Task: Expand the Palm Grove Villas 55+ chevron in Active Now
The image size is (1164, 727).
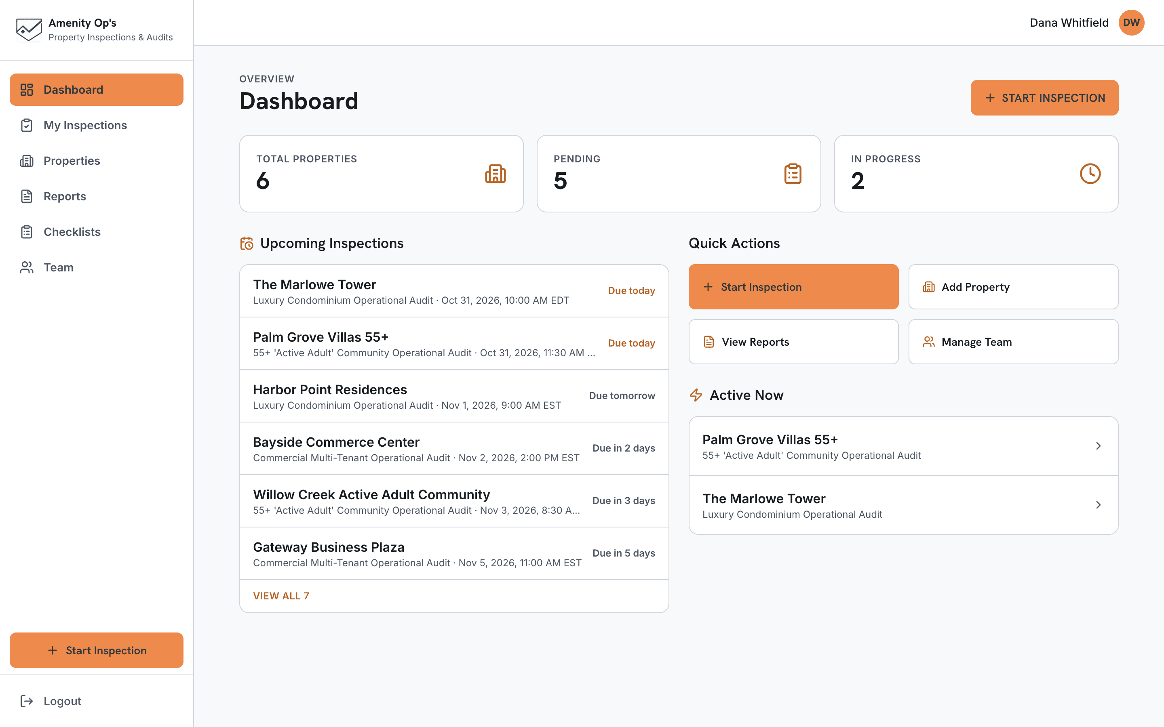Action: tap(1098, 446)
